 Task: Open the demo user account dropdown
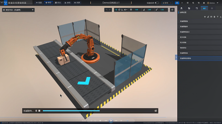tap(213, 3)
